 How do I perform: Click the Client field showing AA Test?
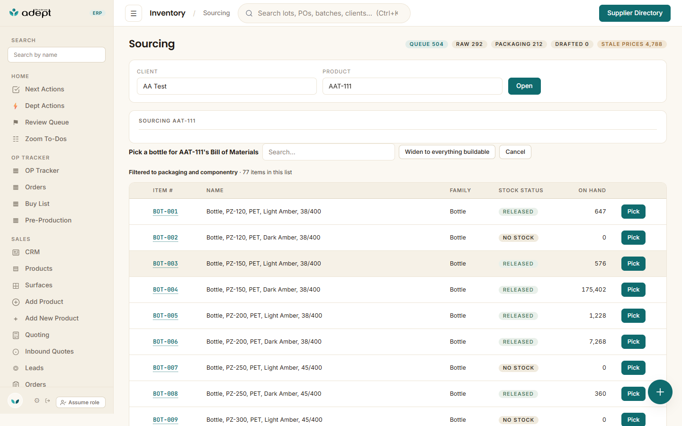(227, 86)
